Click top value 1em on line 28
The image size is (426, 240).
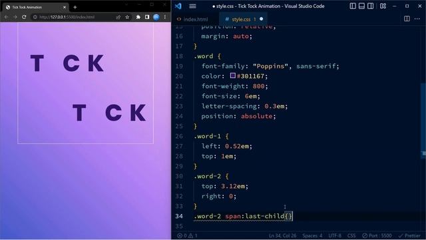click(x=227, y=156)
